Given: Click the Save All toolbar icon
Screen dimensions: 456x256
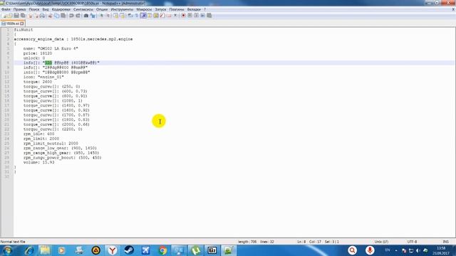Looking at the screenshot, I should click(x=23, y=16).
